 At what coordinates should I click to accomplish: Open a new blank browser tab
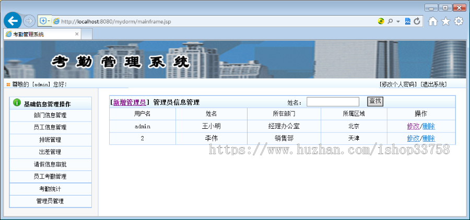pyautogui.click(x=87, y=34)
